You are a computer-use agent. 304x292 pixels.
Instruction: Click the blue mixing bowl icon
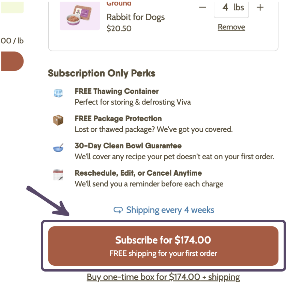coord(58,148)
